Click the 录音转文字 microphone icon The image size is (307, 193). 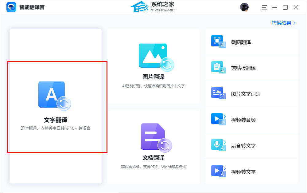219,145
